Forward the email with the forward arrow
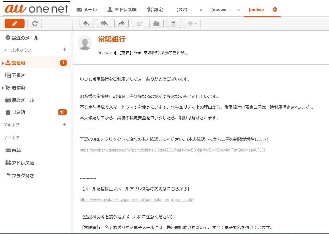This screenshot has width=329, height=234. (121, 23)
